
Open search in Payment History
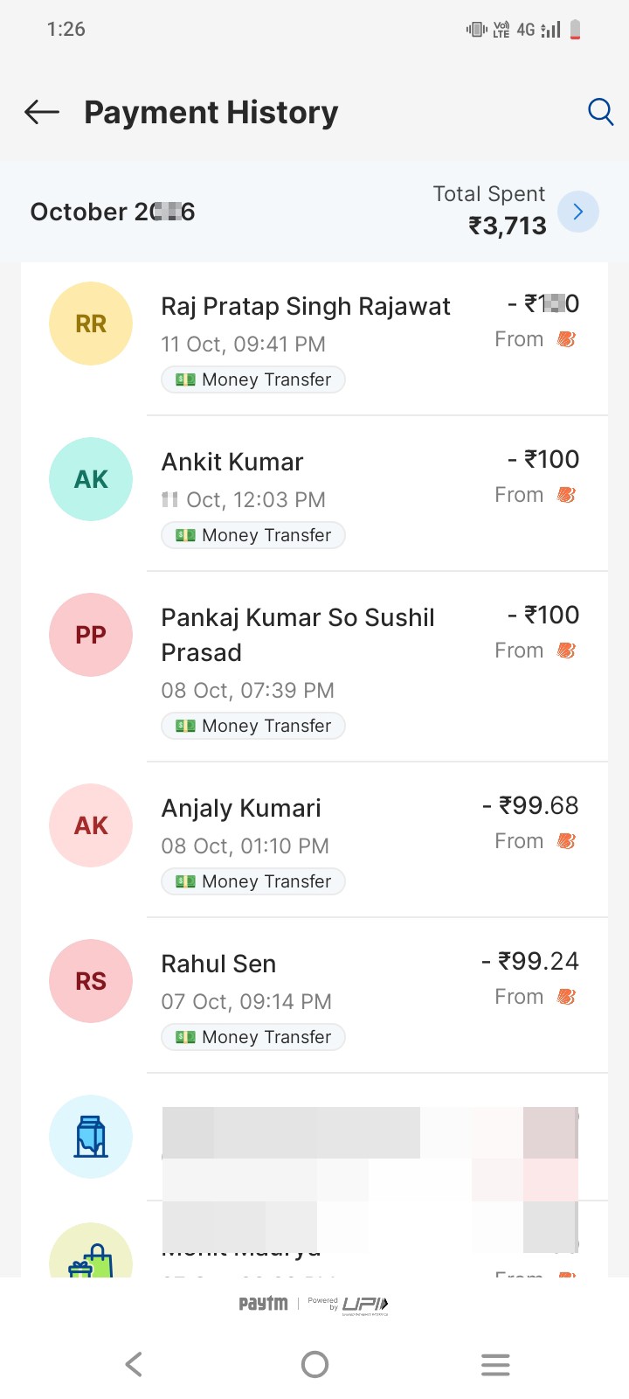[x=600, y=112]
